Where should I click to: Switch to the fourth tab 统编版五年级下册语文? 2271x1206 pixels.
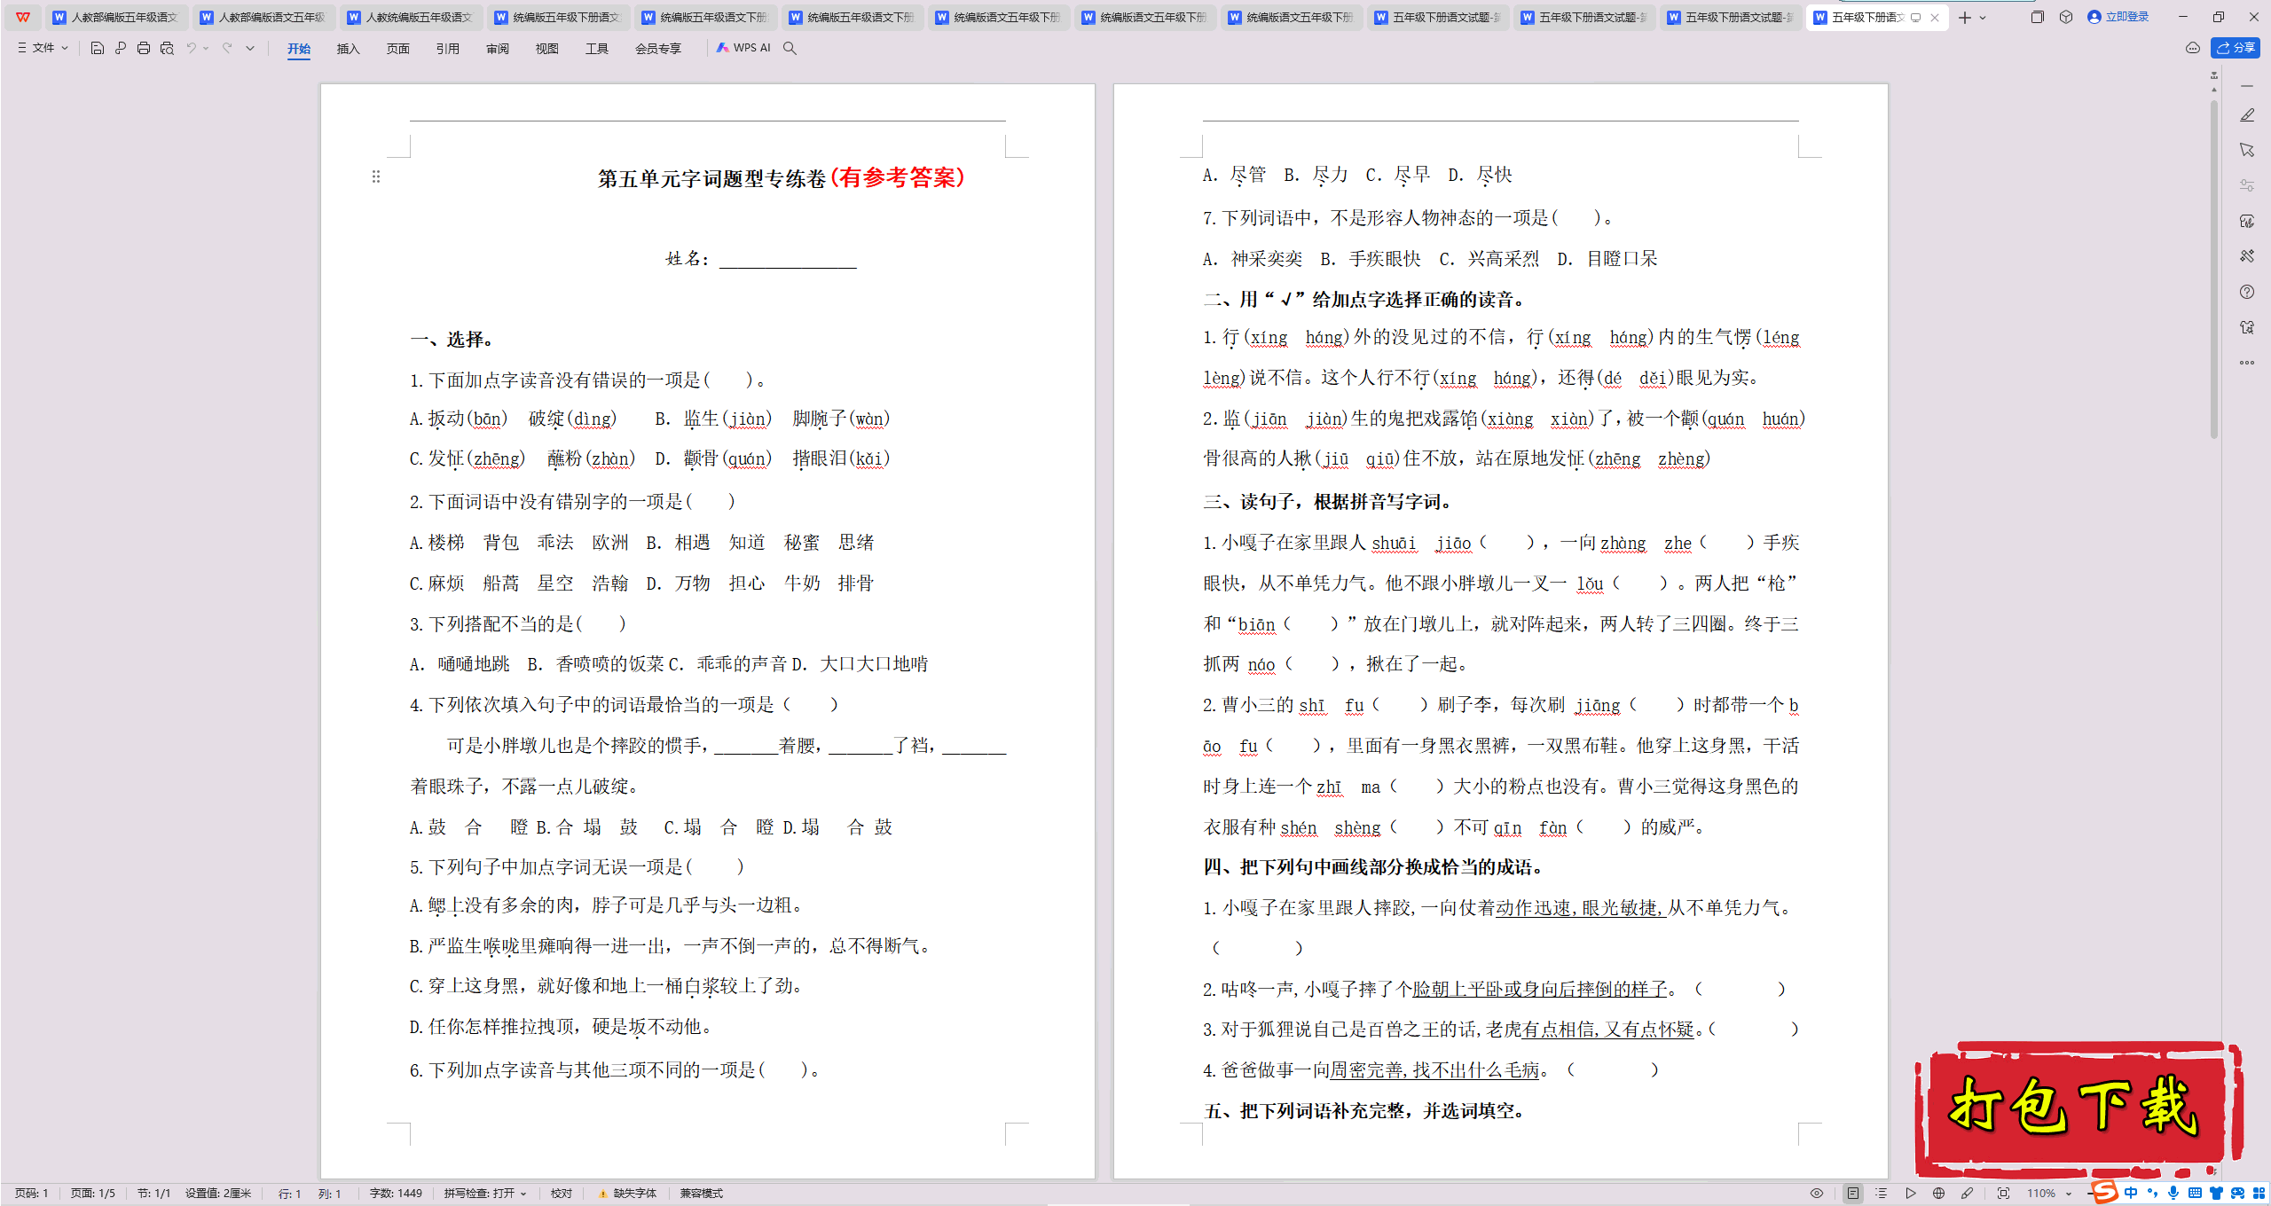(557, 17)
